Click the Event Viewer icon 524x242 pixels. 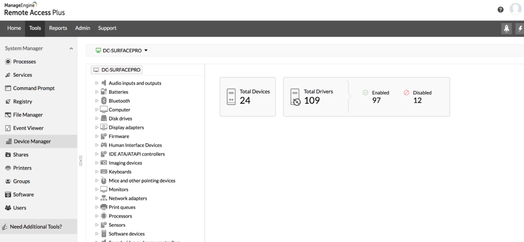(x=8, y=128)
